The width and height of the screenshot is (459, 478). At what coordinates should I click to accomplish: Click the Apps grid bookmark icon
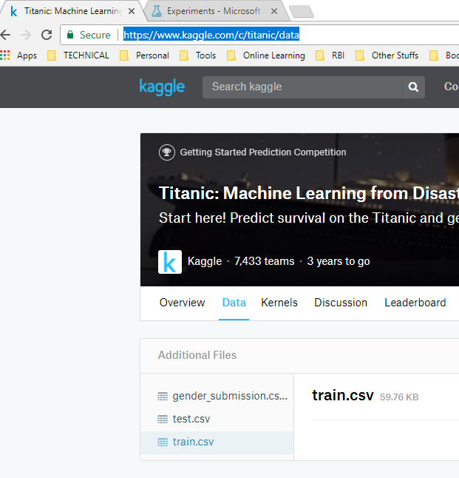(x=6, y=55)
